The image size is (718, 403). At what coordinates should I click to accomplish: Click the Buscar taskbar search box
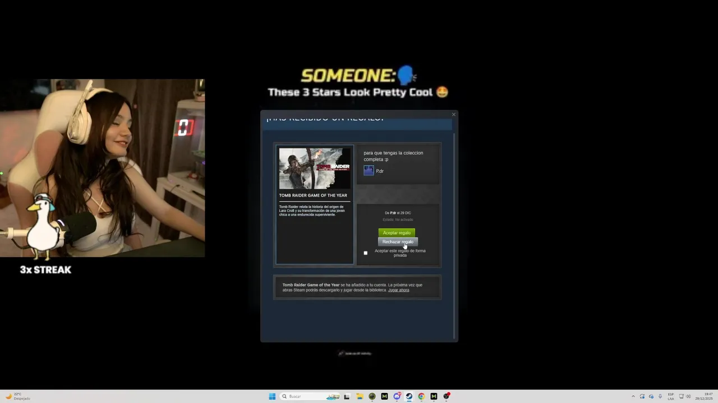310,396
